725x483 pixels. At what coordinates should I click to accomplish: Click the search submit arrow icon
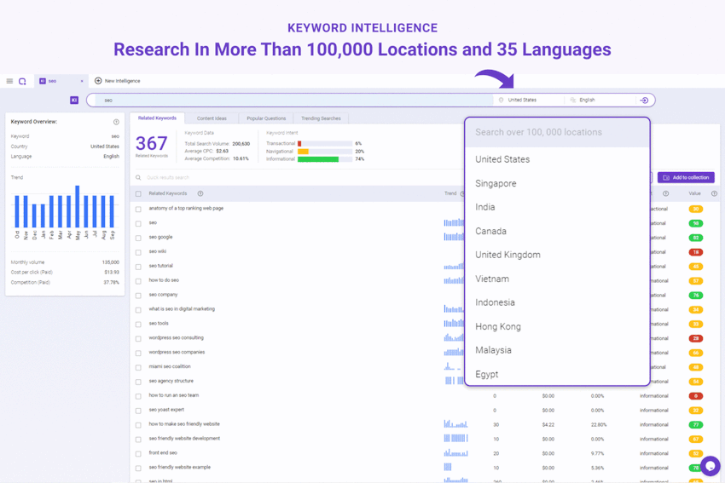[644, 101]
